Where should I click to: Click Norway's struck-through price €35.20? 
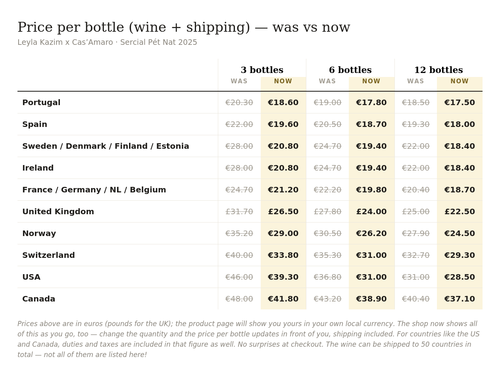pos(239,234)
